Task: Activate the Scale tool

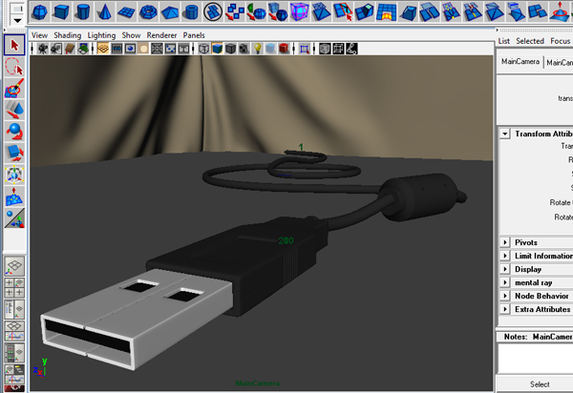Action: [14, 153]
